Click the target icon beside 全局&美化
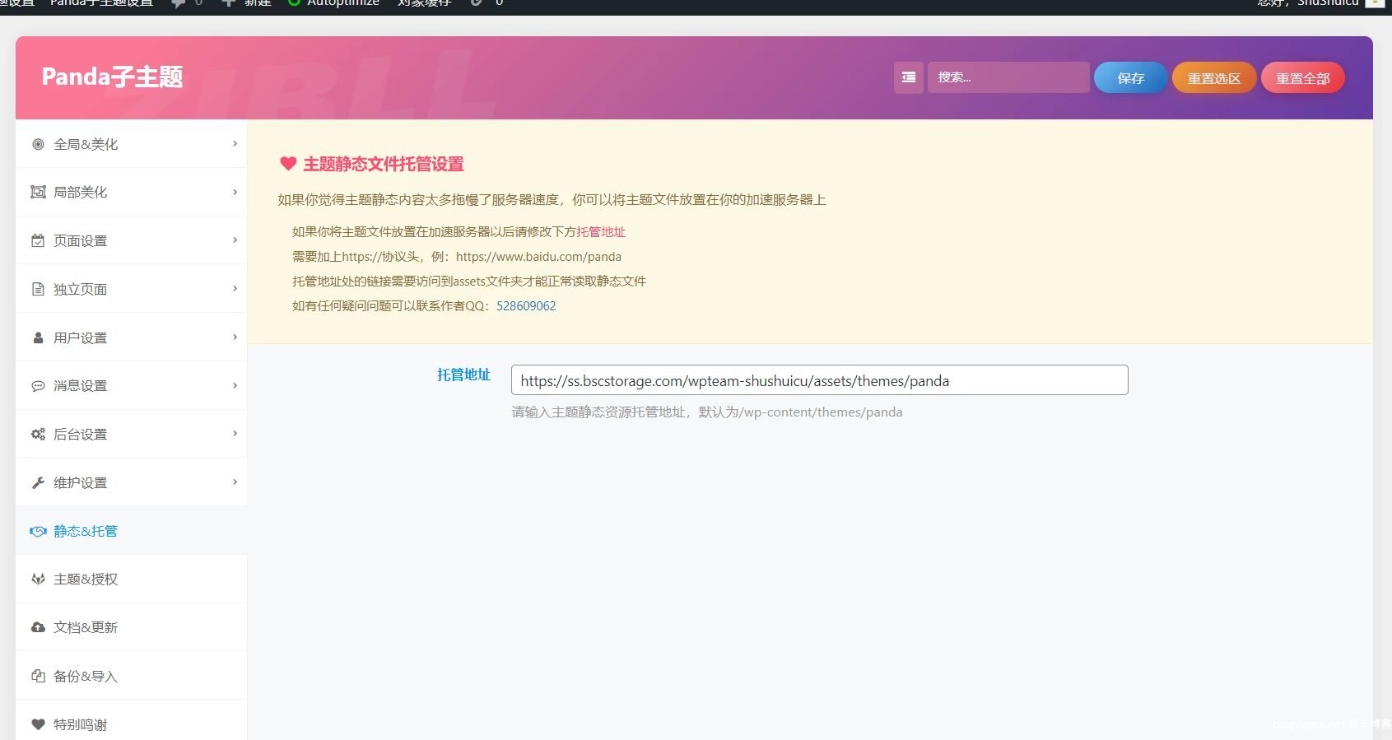The image size is (1392, 740). pos(38,144)
